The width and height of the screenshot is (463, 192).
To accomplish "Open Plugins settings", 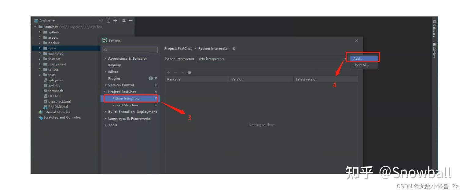I will 114,79.
